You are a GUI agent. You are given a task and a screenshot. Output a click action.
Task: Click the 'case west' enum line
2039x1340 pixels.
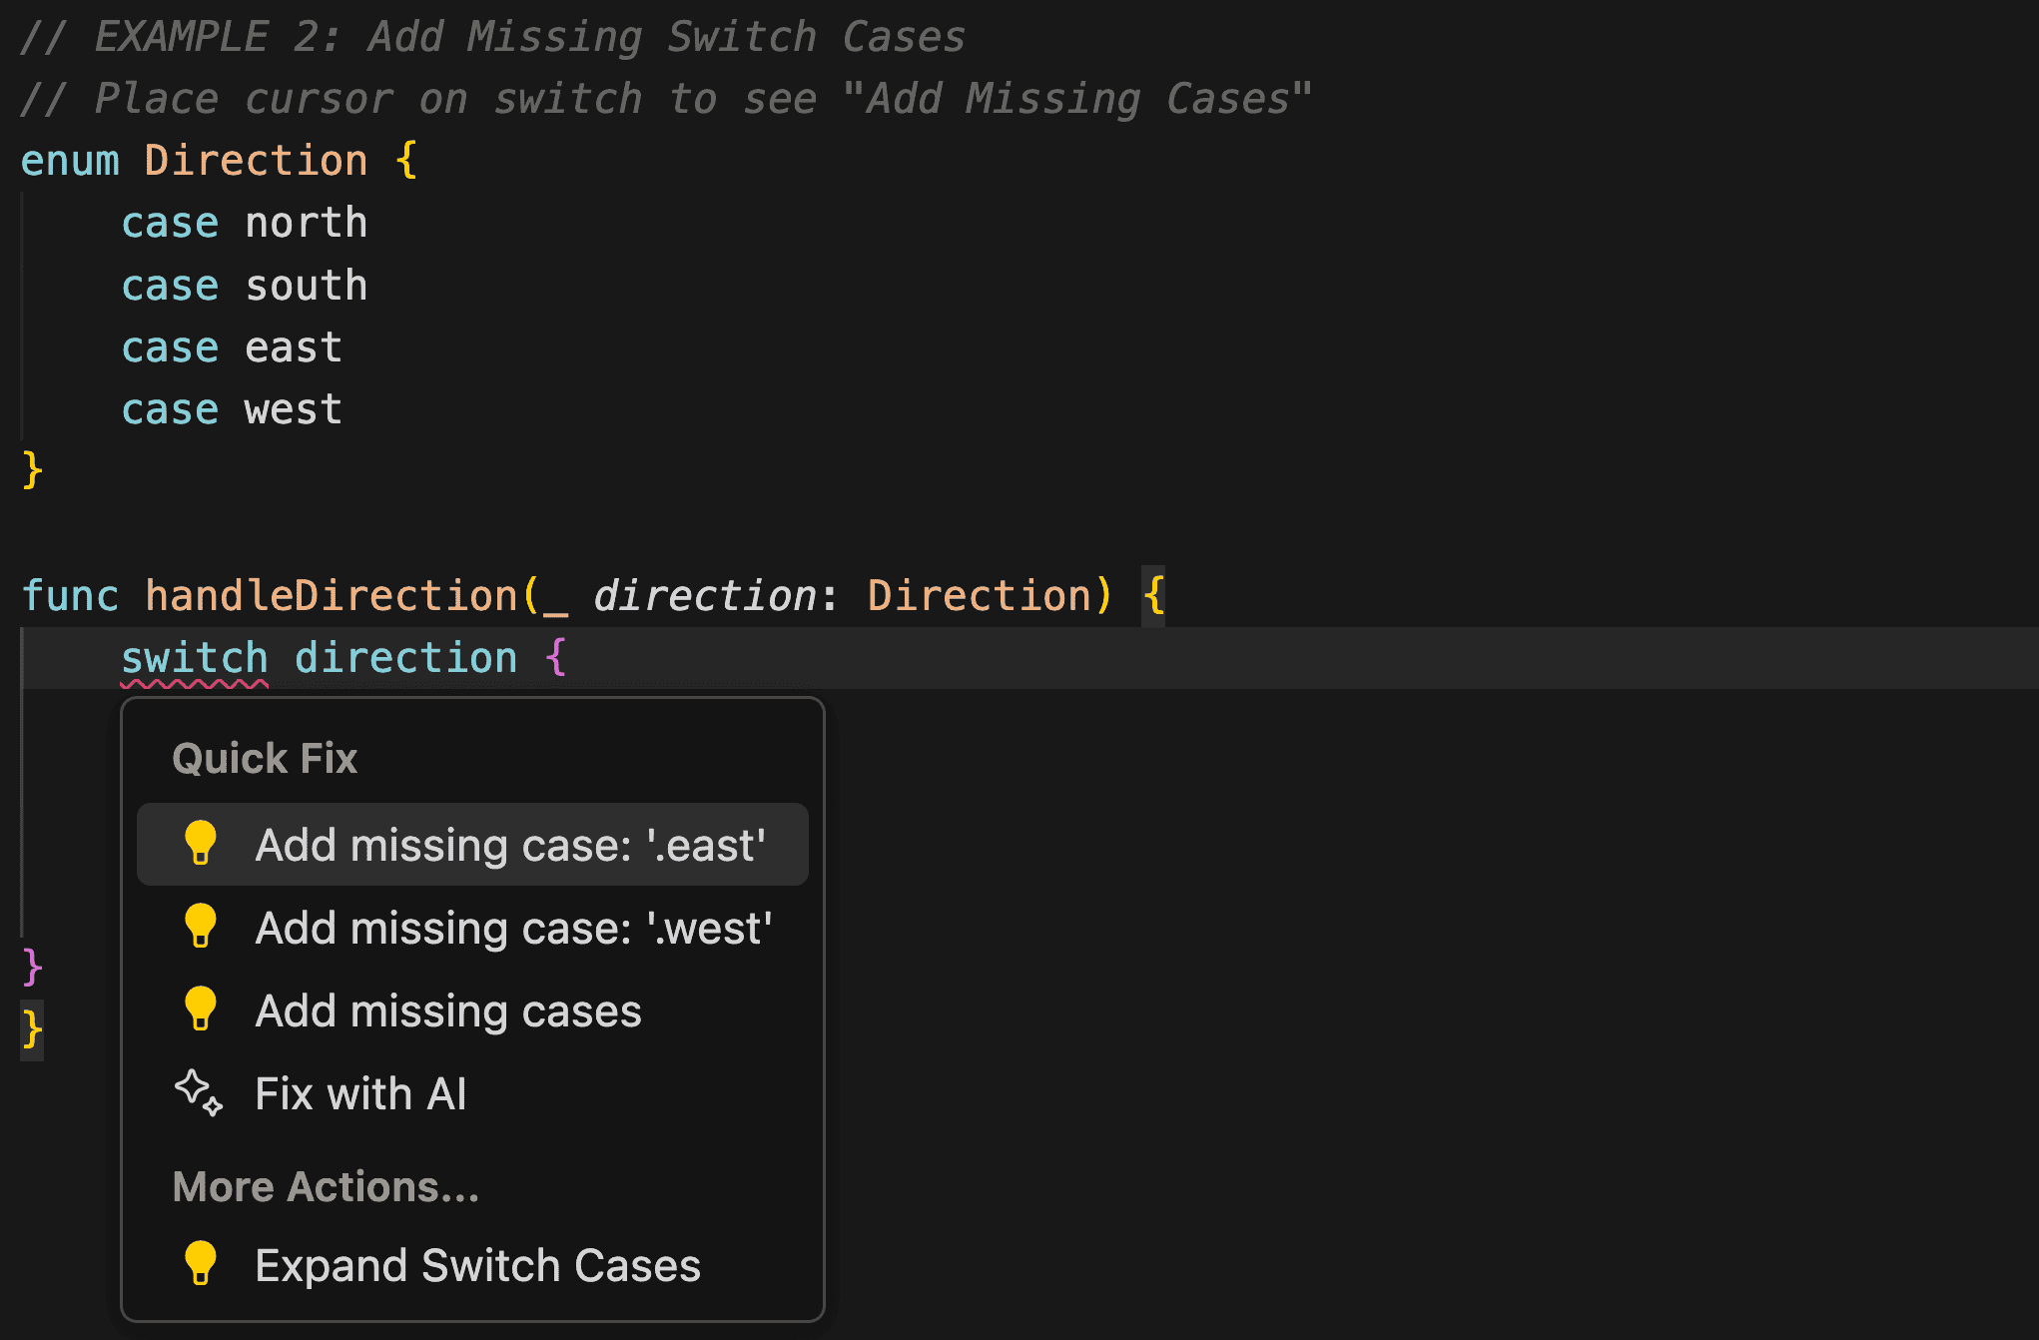[232, 407]
